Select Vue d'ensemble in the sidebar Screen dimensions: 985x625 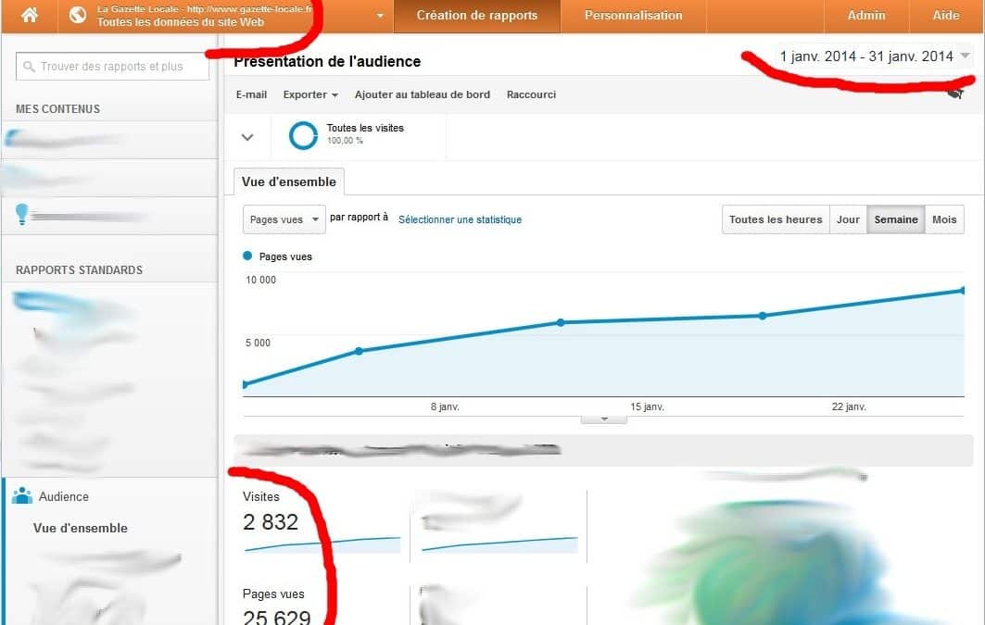[81, 529]
